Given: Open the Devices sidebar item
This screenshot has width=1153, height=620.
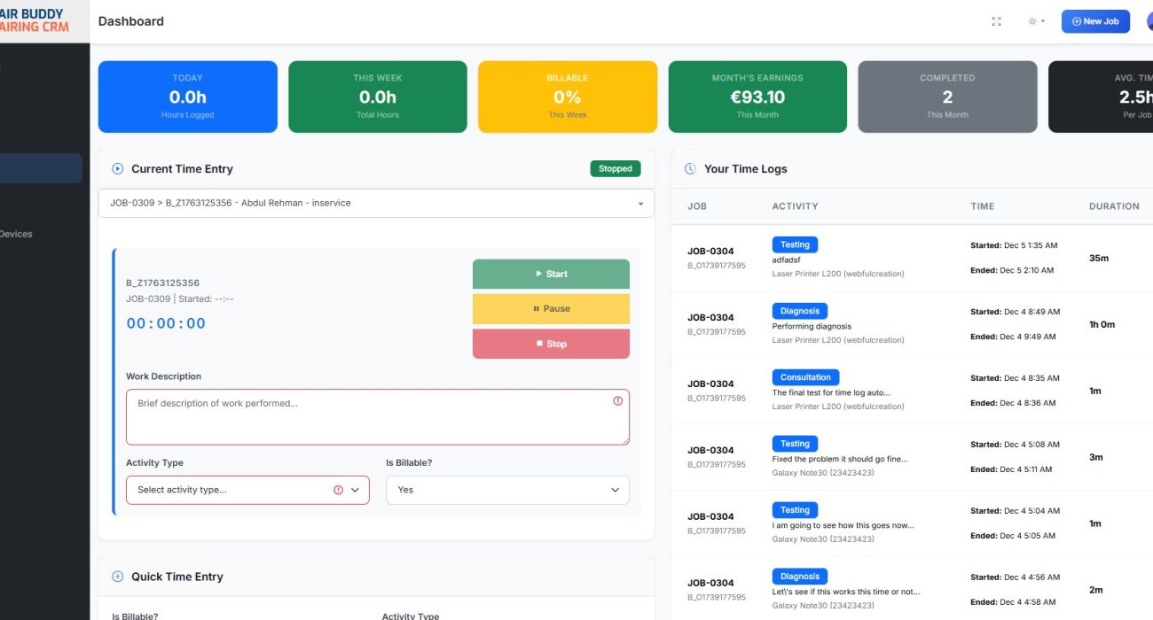Looking at the screenshot, I should point(16,234).
